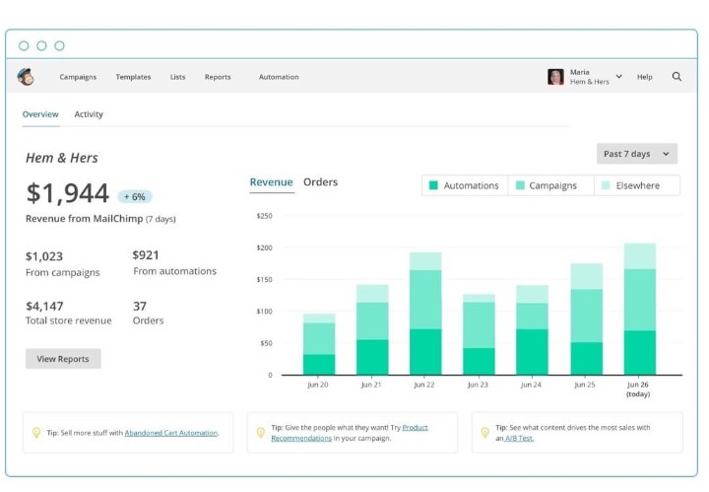Click the Hem & Hers store heading
Image resolution: width=709 pixels, height=492 pixels.
point(61,158)
